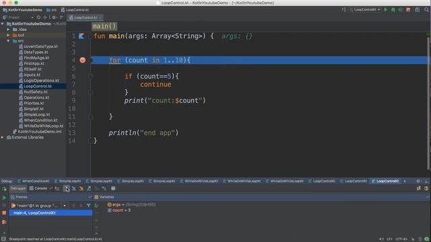The width and height of the screenshot is (431, 242).
Task: Collapse the src folder
Action: (x=8, y=41)
